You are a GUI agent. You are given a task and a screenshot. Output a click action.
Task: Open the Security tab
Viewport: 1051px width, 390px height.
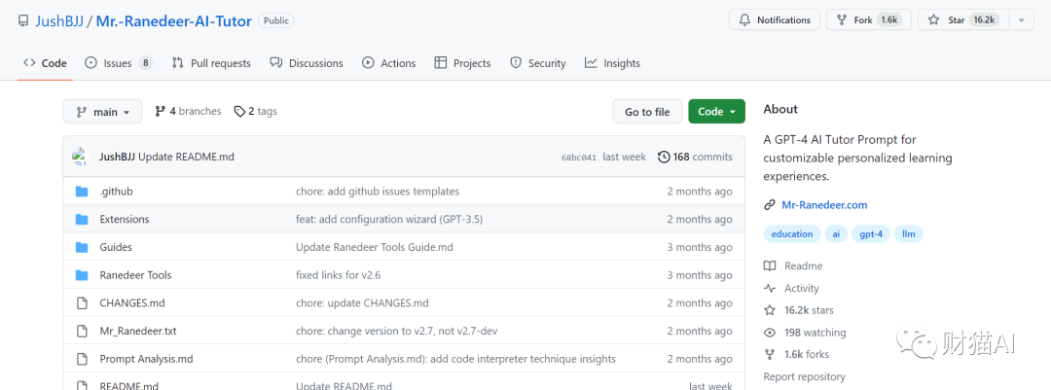point(537,63)
